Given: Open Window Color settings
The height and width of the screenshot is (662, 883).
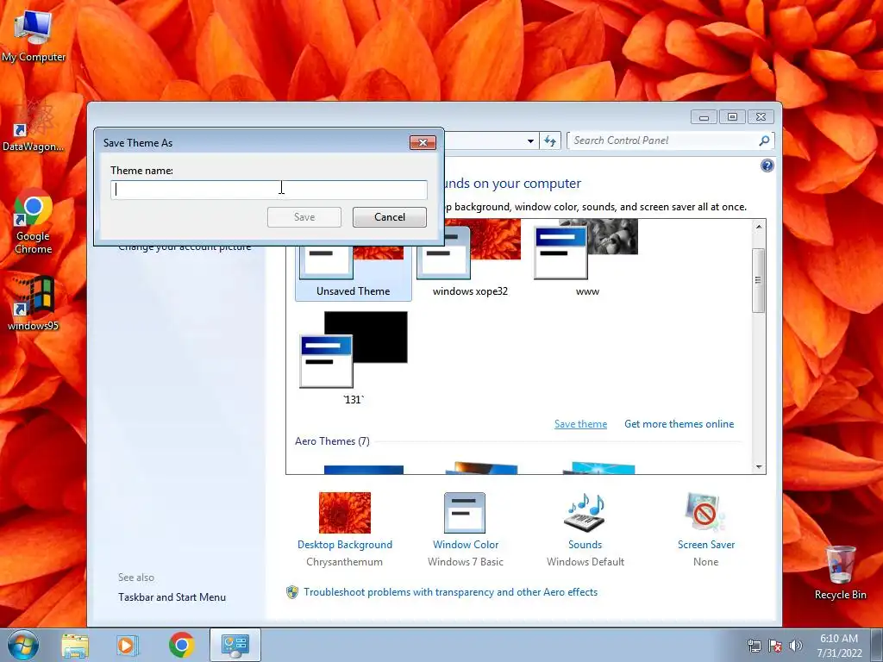Looking at the screenshot, I should coord(465,529).
